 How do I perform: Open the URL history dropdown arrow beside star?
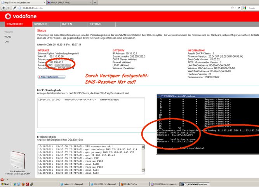point(235,8)
